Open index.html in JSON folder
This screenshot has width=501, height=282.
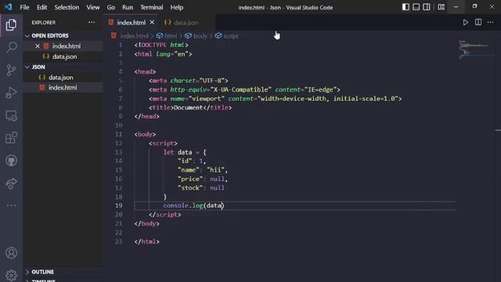[x=63, y=88]
